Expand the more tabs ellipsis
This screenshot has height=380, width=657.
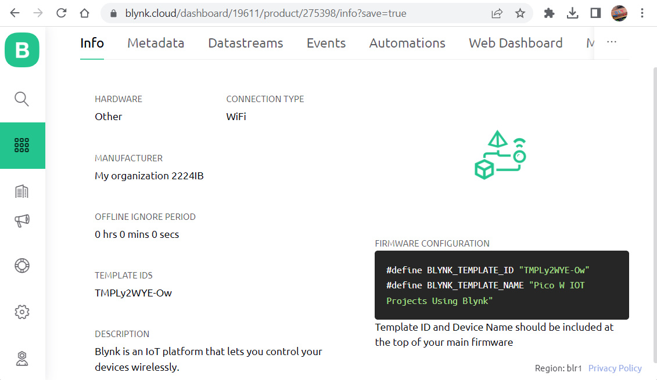[x=611, y=42]
